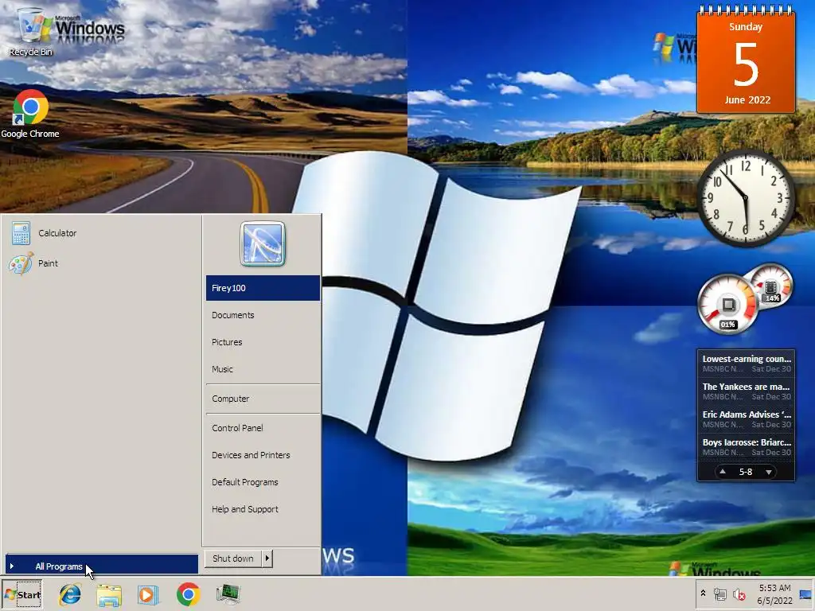This screenshot has height=611, width=815.
Task: Open the taskbar clock showing 5:53 AM
Action: [x=774, y=594]
